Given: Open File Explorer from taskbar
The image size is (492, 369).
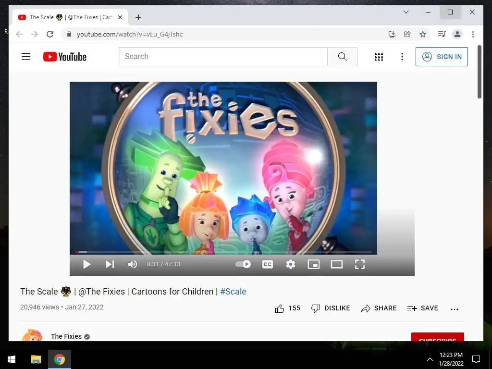Looking at the screenshot, I should click(36, 359).
